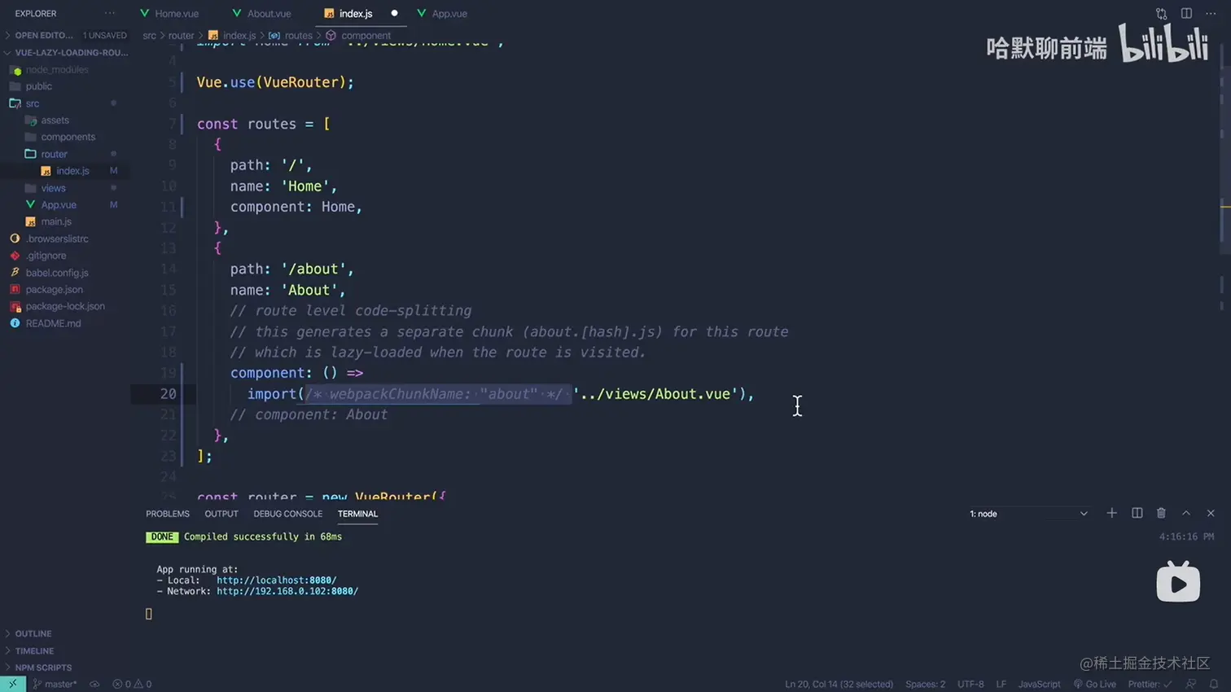The image size is (1231, 692).
Task: Open .gitignore file
Action: (65, 256)
